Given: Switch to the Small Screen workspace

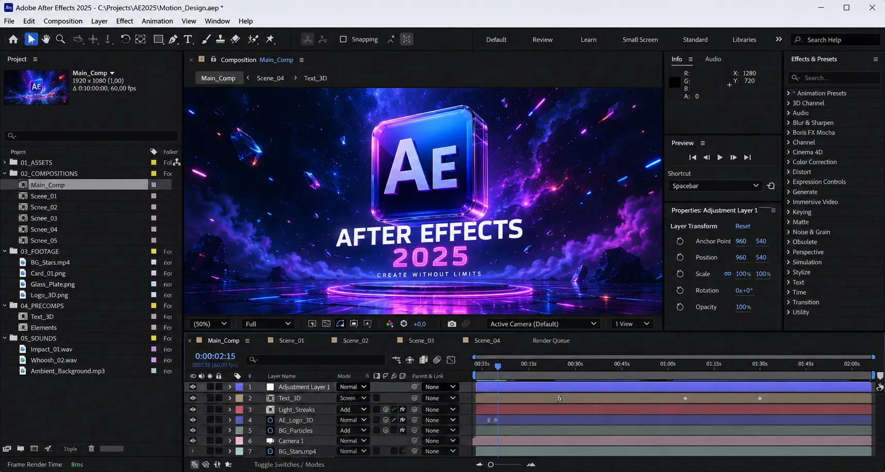Looking at the screenshot, I should pyautogui.click(x=640, y=40).
